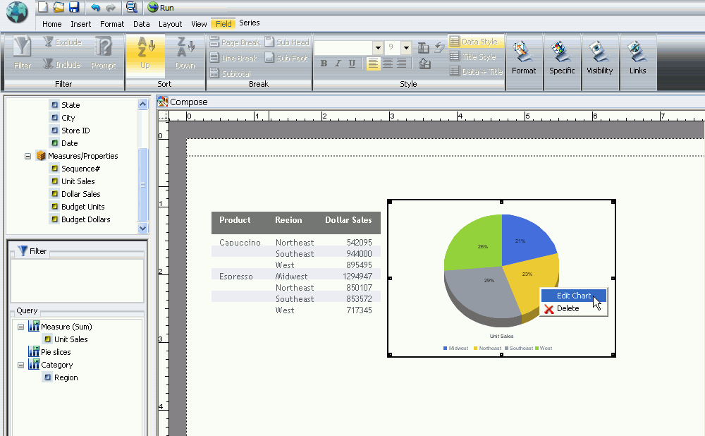Choose Delete from context menu

[x=568, y=309]
